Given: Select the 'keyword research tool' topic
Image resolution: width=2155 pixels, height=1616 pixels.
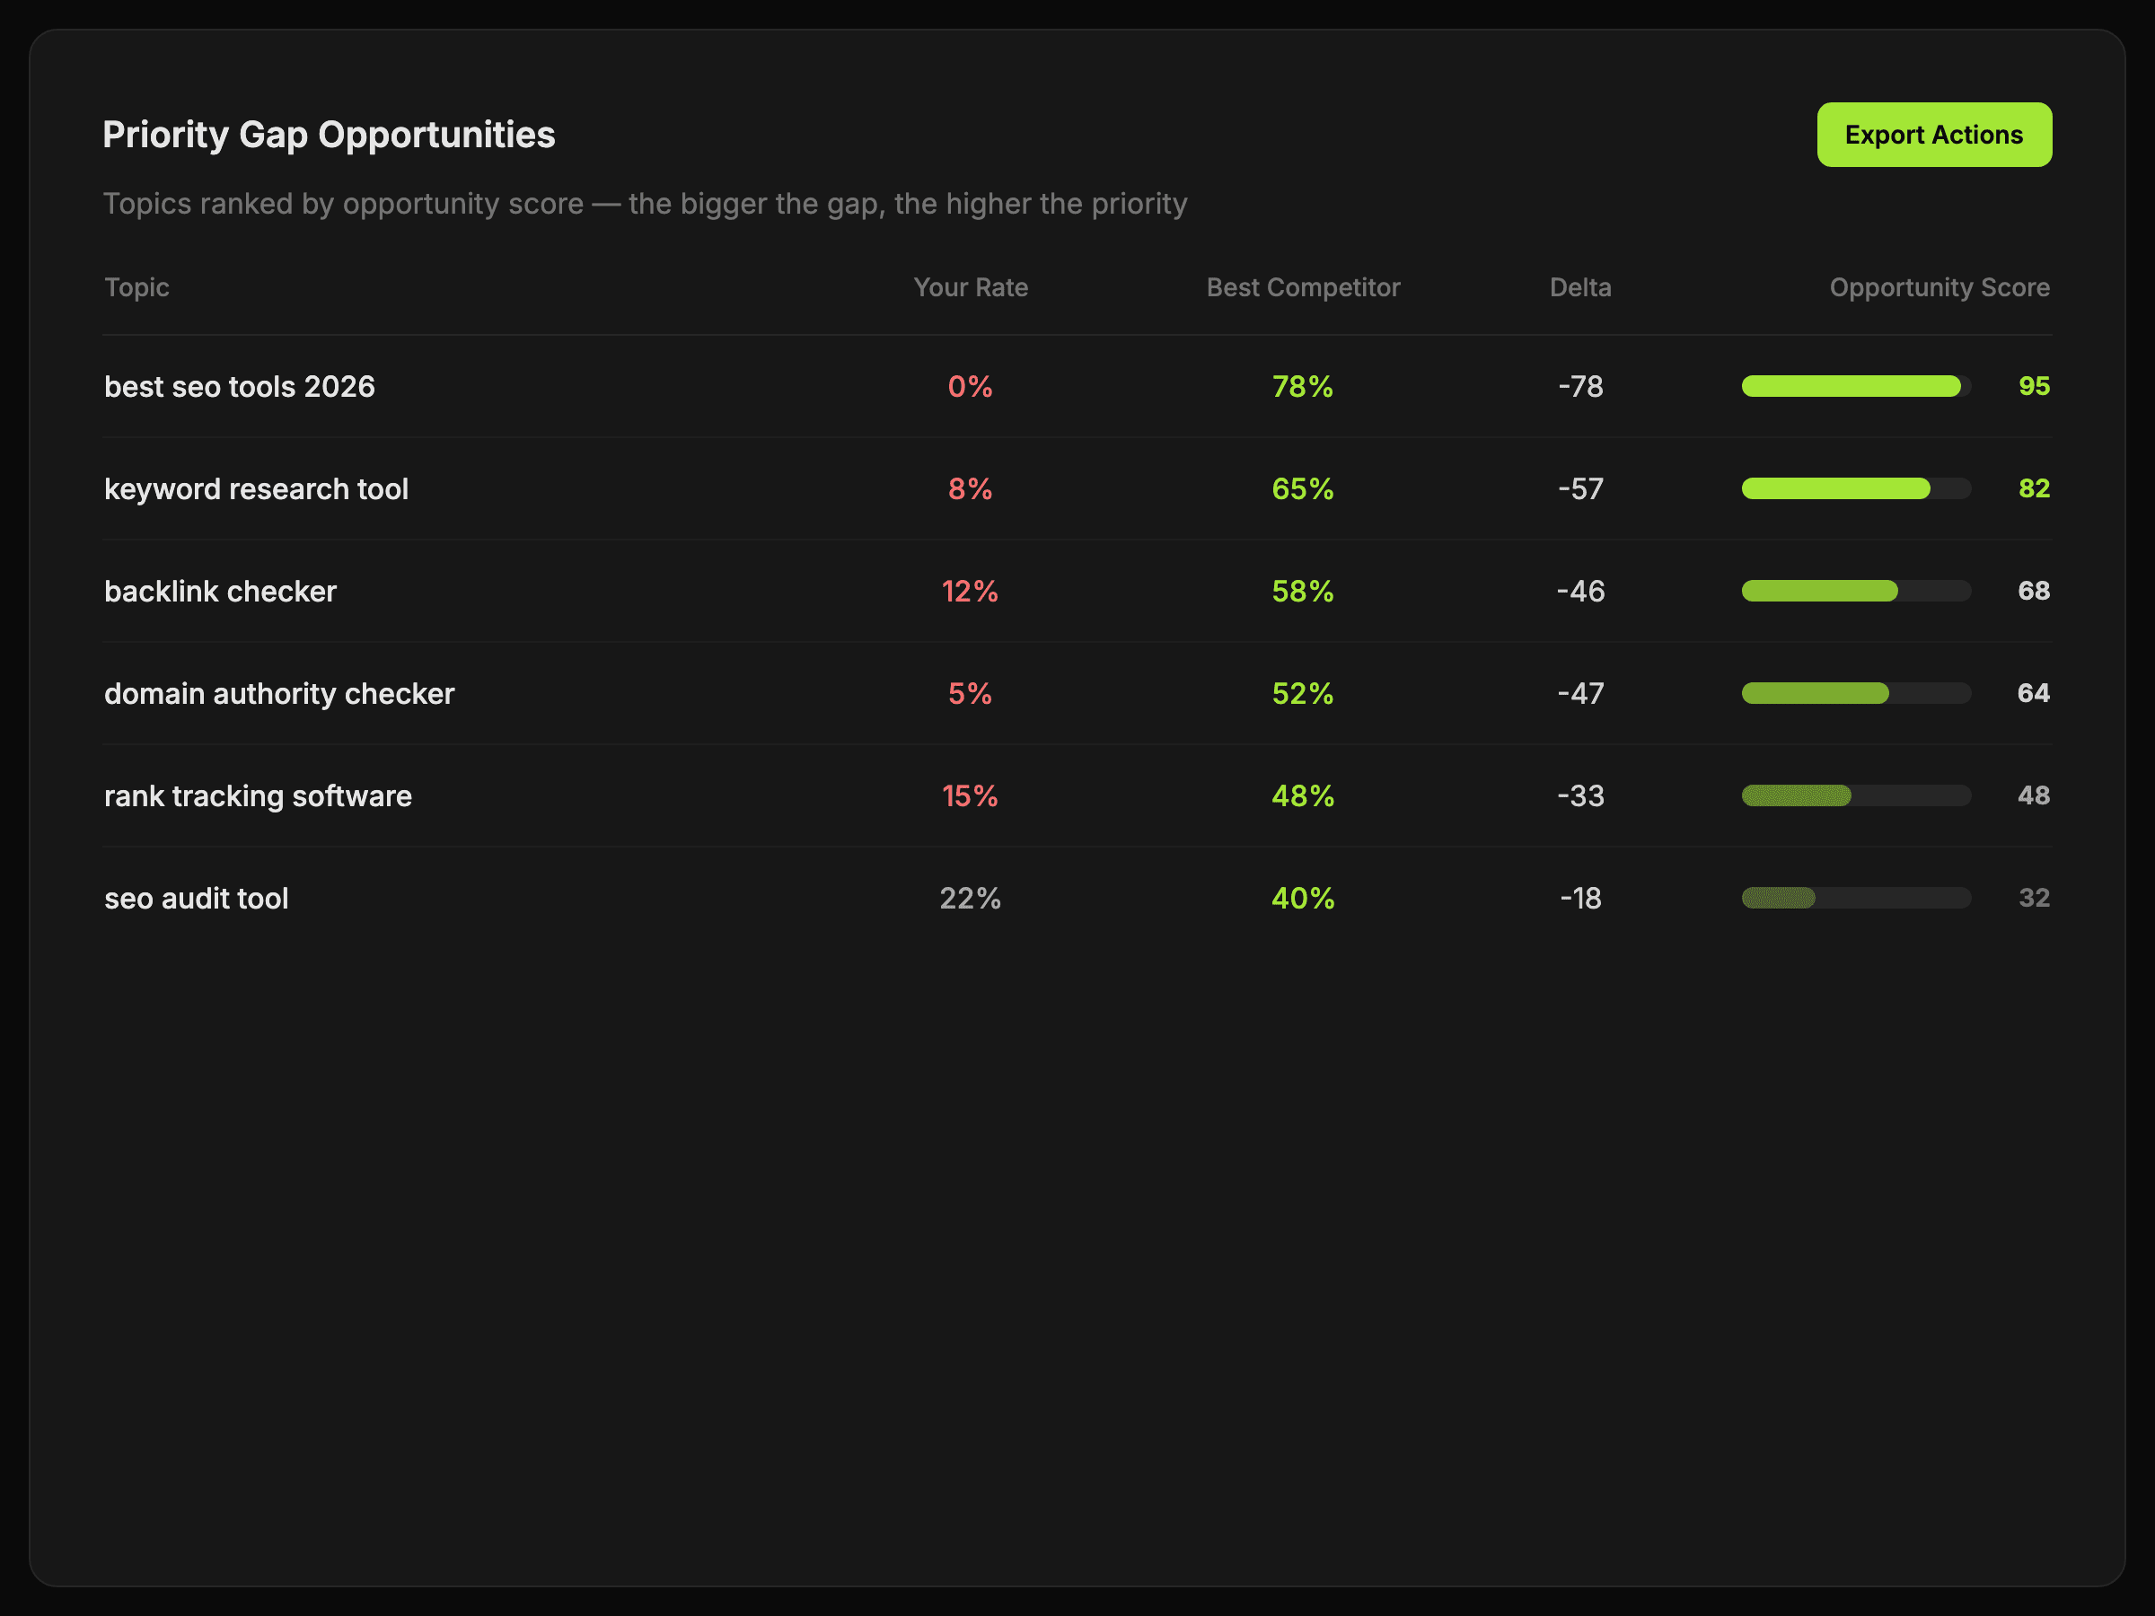Looking at the screenshot, I should [256, 489].
